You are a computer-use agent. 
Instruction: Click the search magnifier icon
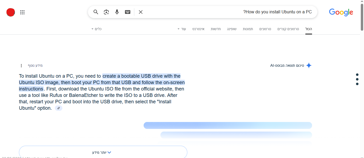(96, 12)
